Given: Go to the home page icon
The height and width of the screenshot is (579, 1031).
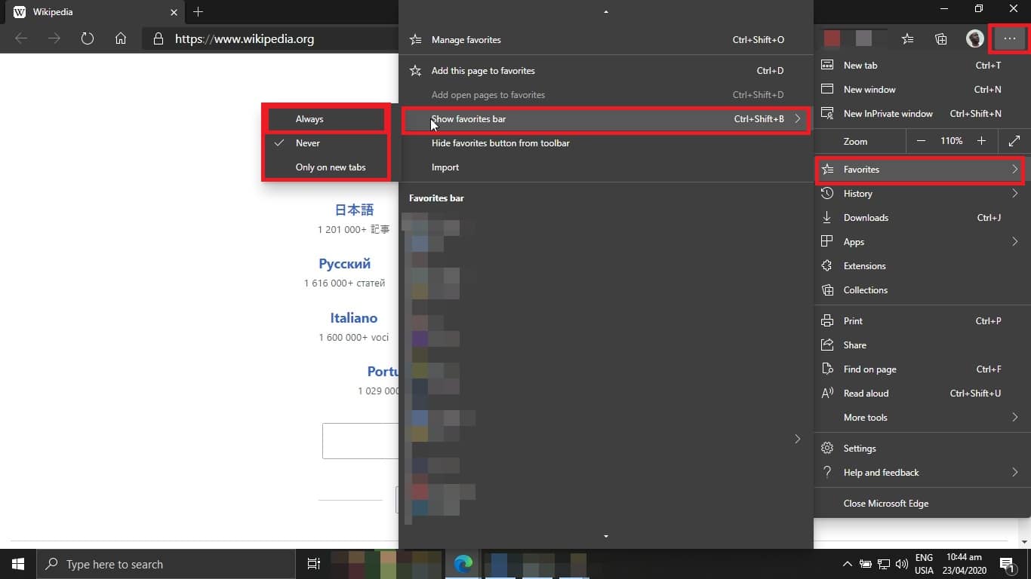Looking at the screenshot, I should click(x=121, y=38).
